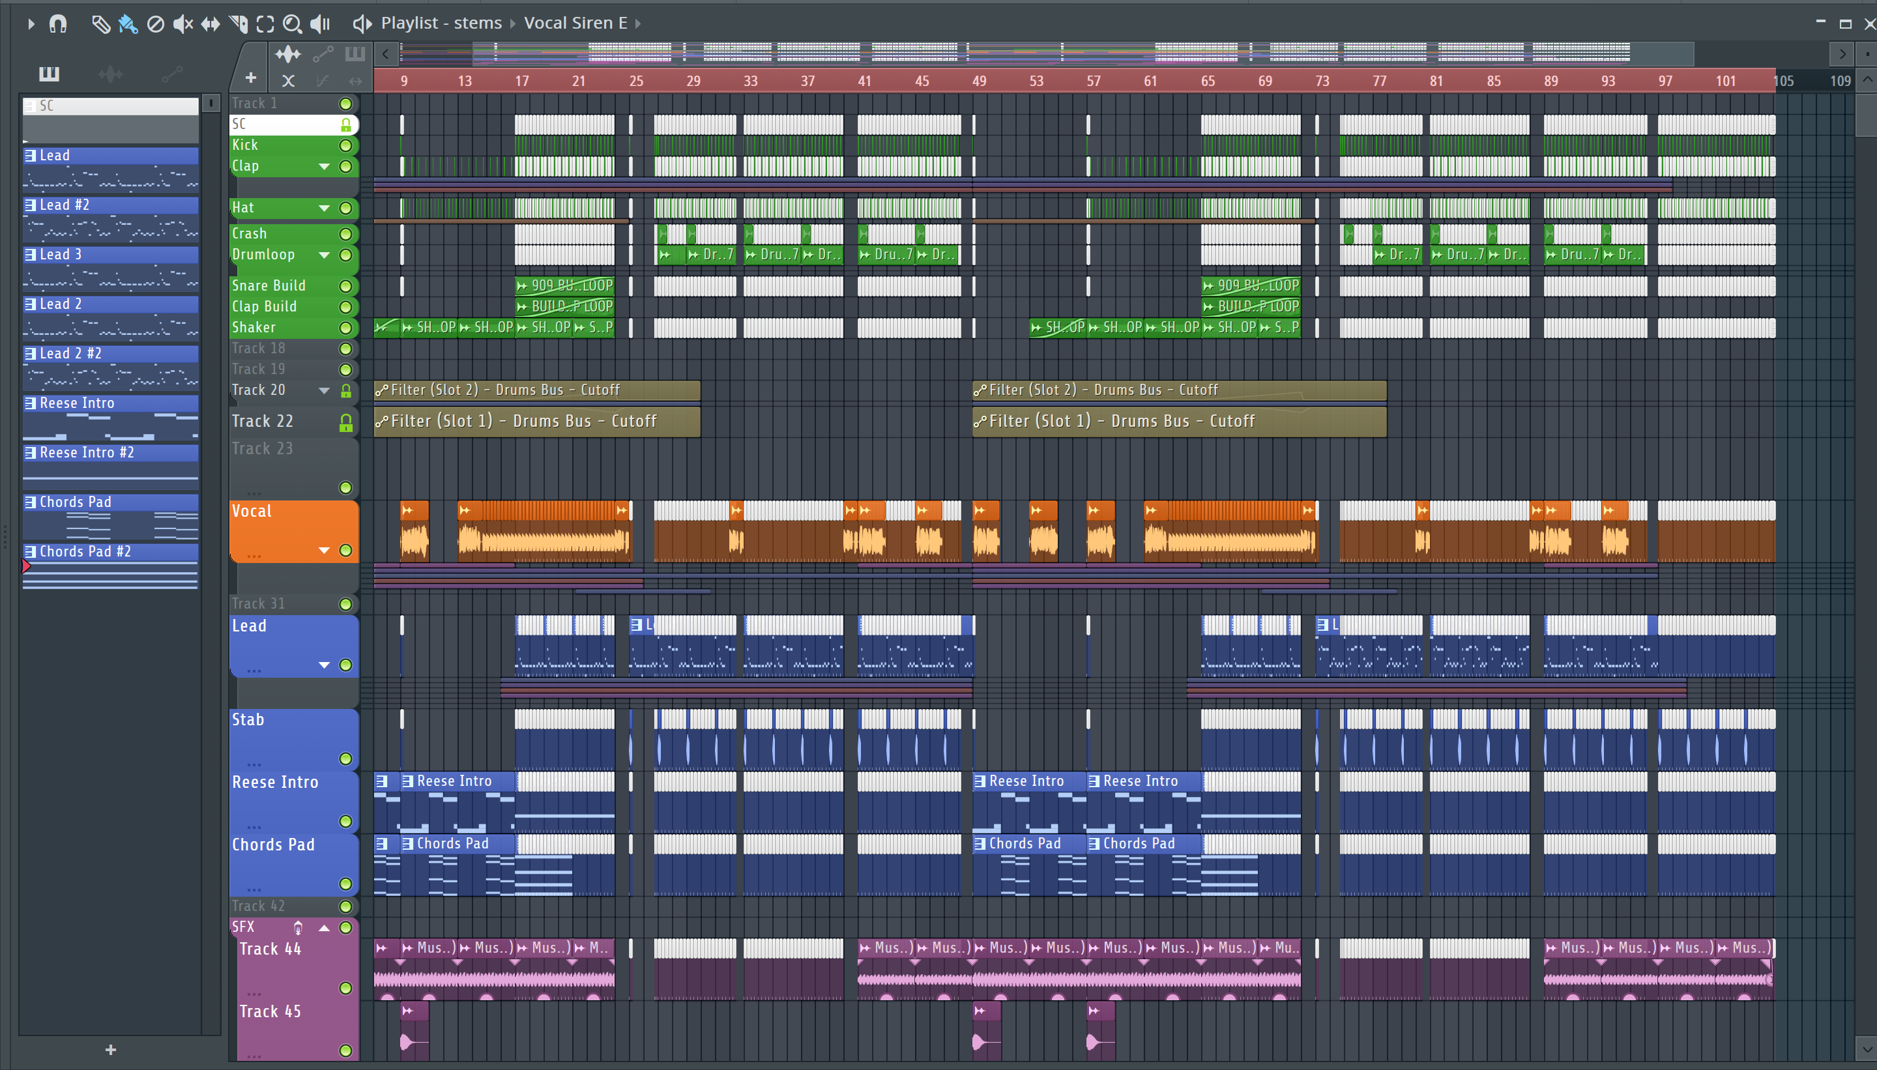
Task: Select the Select marquee tool
Action: (265, 24)
